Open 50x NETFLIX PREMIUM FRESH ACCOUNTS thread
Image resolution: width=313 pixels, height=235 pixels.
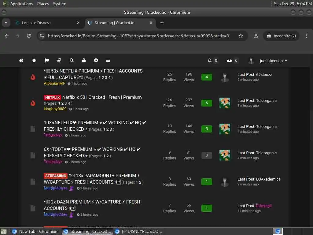tap(93, 74)
